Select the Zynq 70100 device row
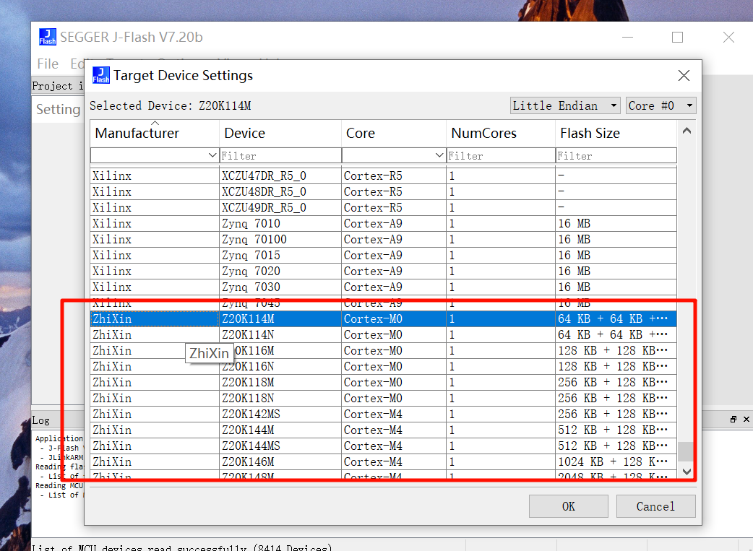 383,239
